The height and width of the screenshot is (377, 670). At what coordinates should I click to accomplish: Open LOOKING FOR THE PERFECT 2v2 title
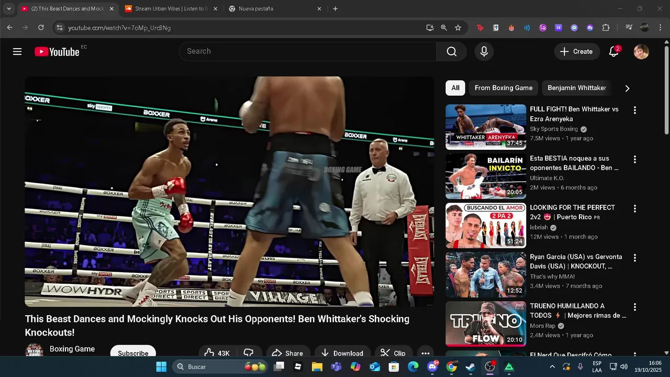[572, 212]
